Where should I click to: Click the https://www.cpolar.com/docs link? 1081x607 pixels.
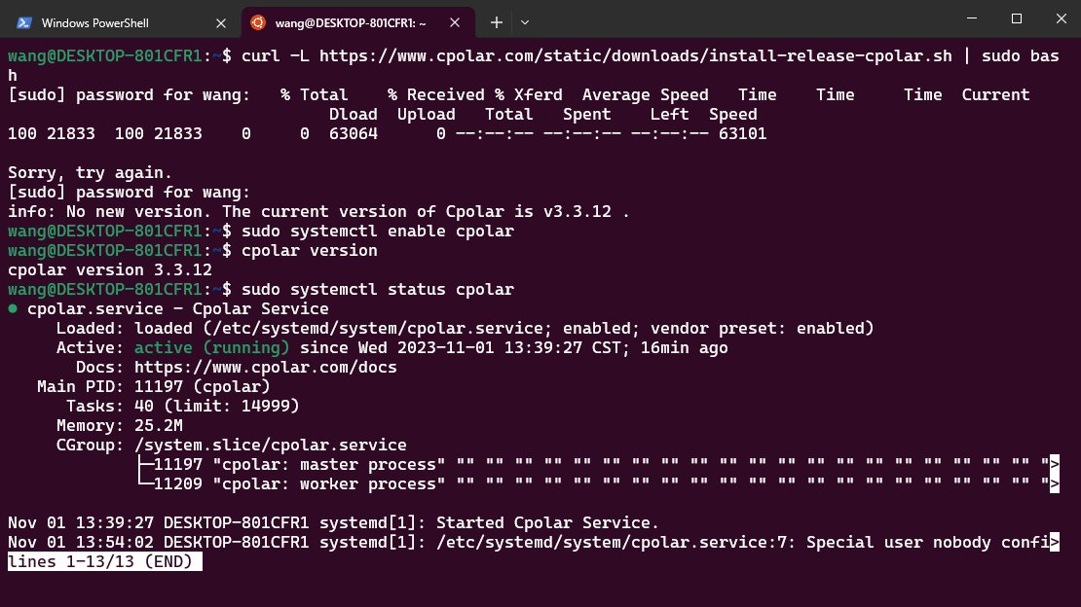266,368
